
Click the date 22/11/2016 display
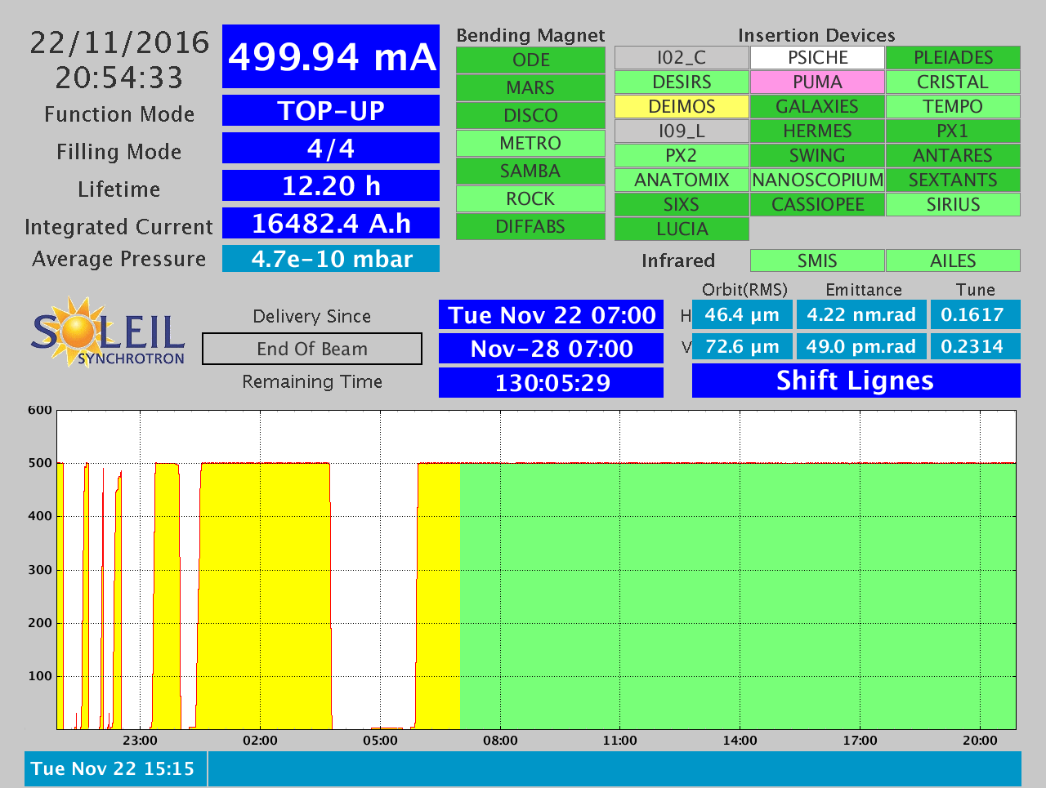[120, 42]
